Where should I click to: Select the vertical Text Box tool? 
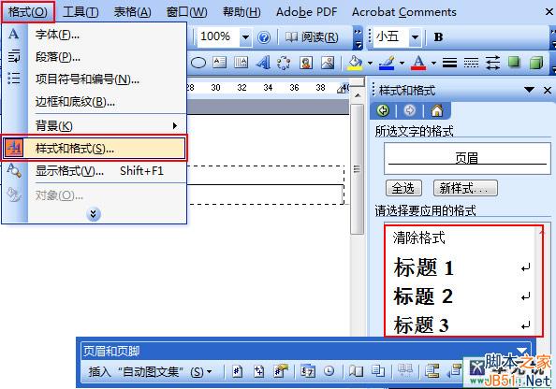pyautogui.click(x=241, y=63)
